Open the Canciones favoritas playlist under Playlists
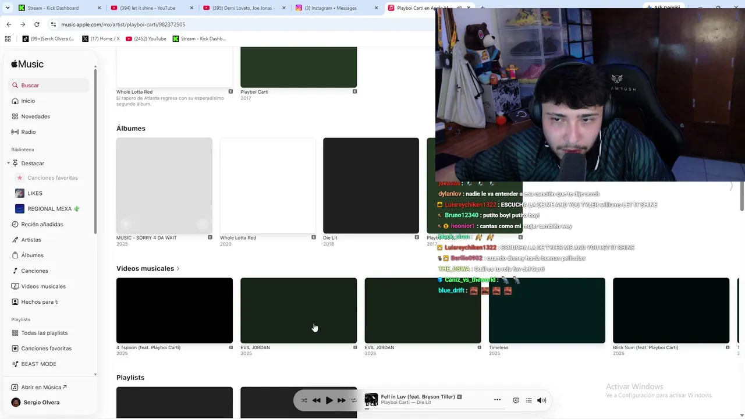 coord(47,349)
